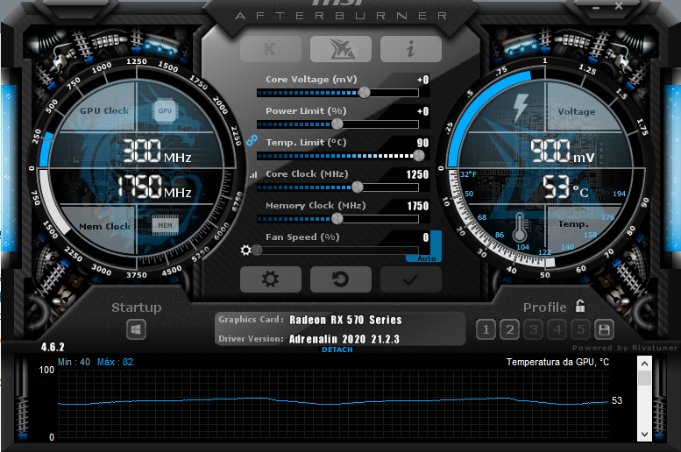Select profile slot 3
The width and height of the screenshot is (681, 452).
click(534, 330)
